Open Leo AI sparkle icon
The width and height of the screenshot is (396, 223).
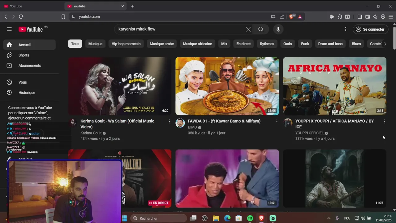point(375,17)
